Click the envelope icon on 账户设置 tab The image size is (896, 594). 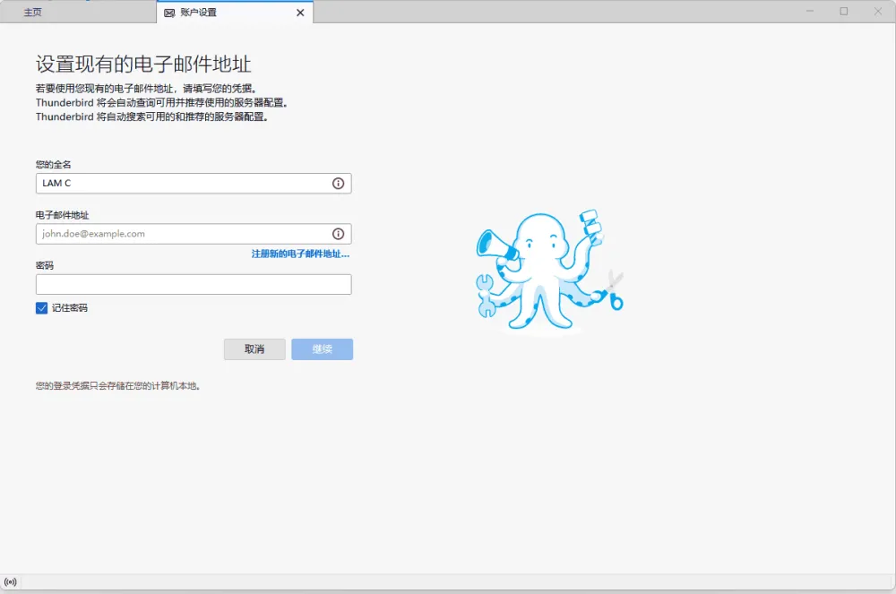[169, 13]
